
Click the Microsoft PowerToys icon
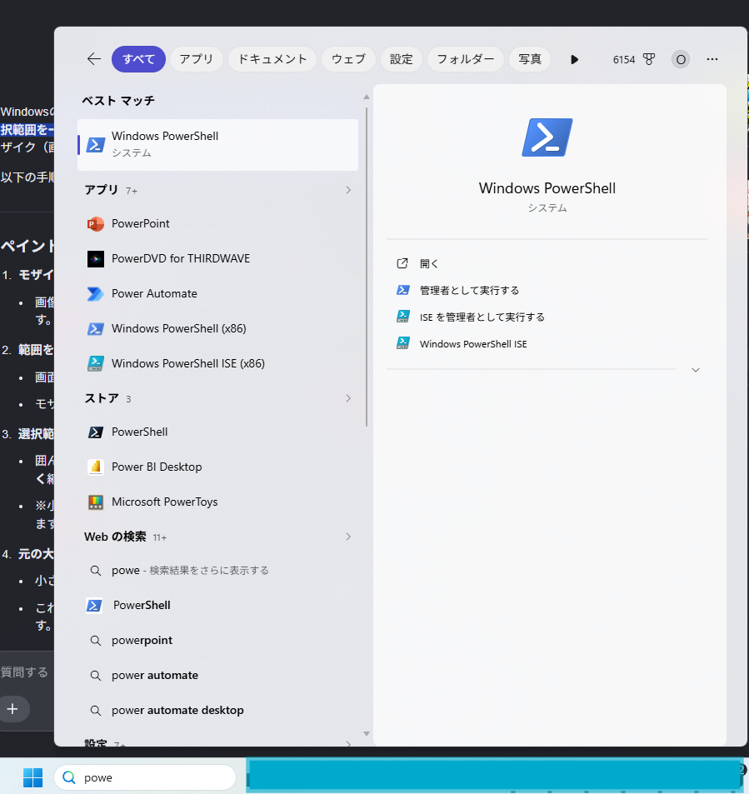pos(96,502)
